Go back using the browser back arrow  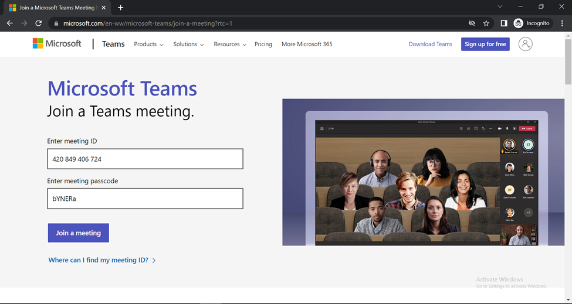10,23
